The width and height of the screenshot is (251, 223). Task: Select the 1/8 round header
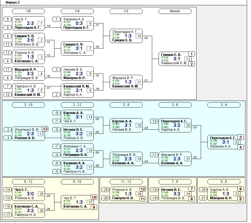pyautogui.click(x=28, y=11)
